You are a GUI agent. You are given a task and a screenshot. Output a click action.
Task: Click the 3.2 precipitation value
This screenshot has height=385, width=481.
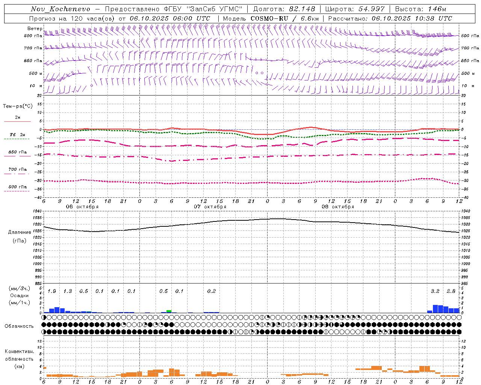click(x=435, y=291)
